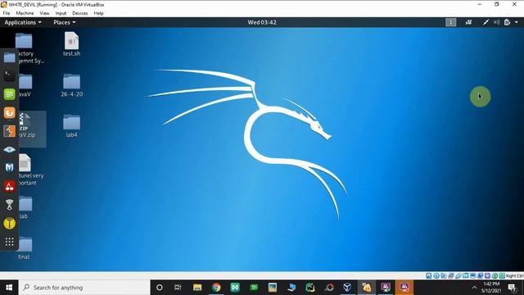Open VirtualBox Devices menu
Screen dimensions: 524x295
tap(80, 13)
